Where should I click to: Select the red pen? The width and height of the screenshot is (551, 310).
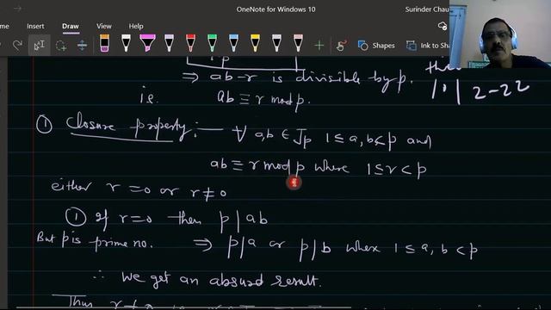coord(190,43)
